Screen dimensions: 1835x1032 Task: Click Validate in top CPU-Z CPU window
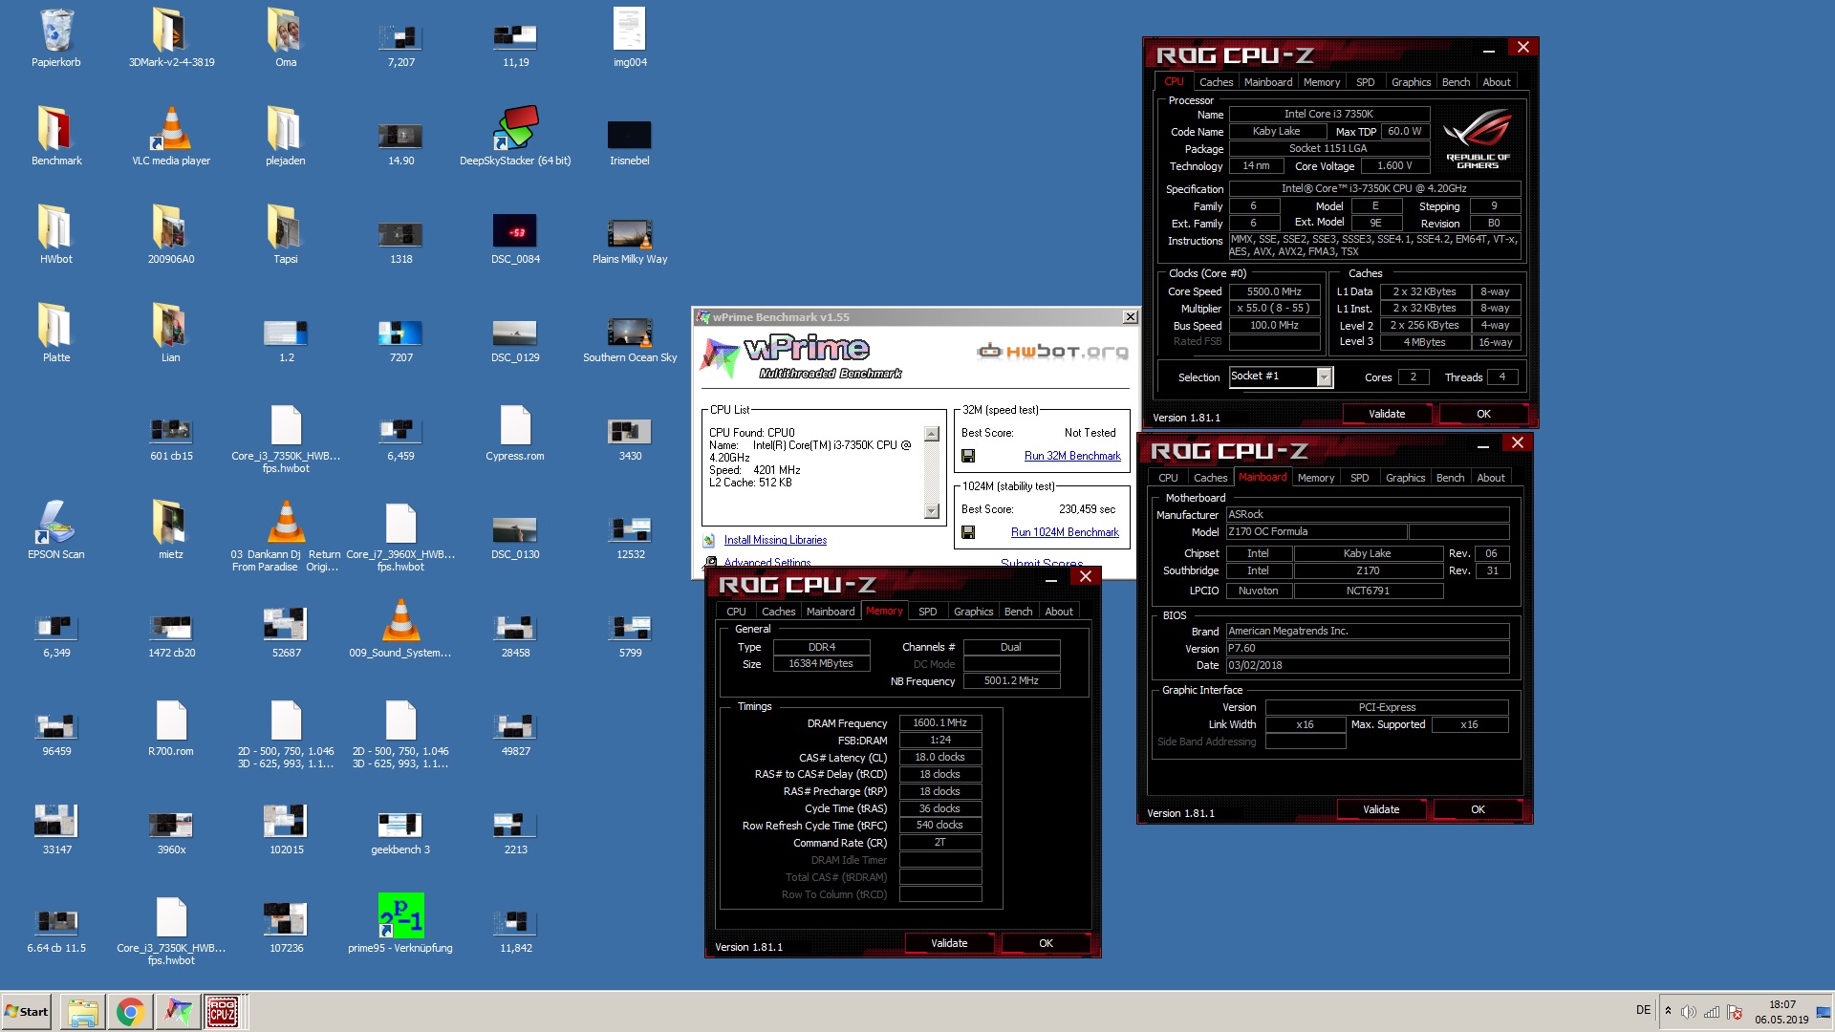(1387, 414)
